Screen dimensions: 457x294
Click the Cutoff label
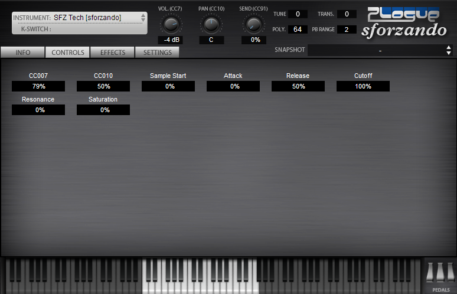click(x=363, y=76)
